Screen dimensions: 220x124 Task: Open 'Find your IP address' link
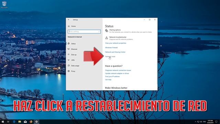pos(112,76)
